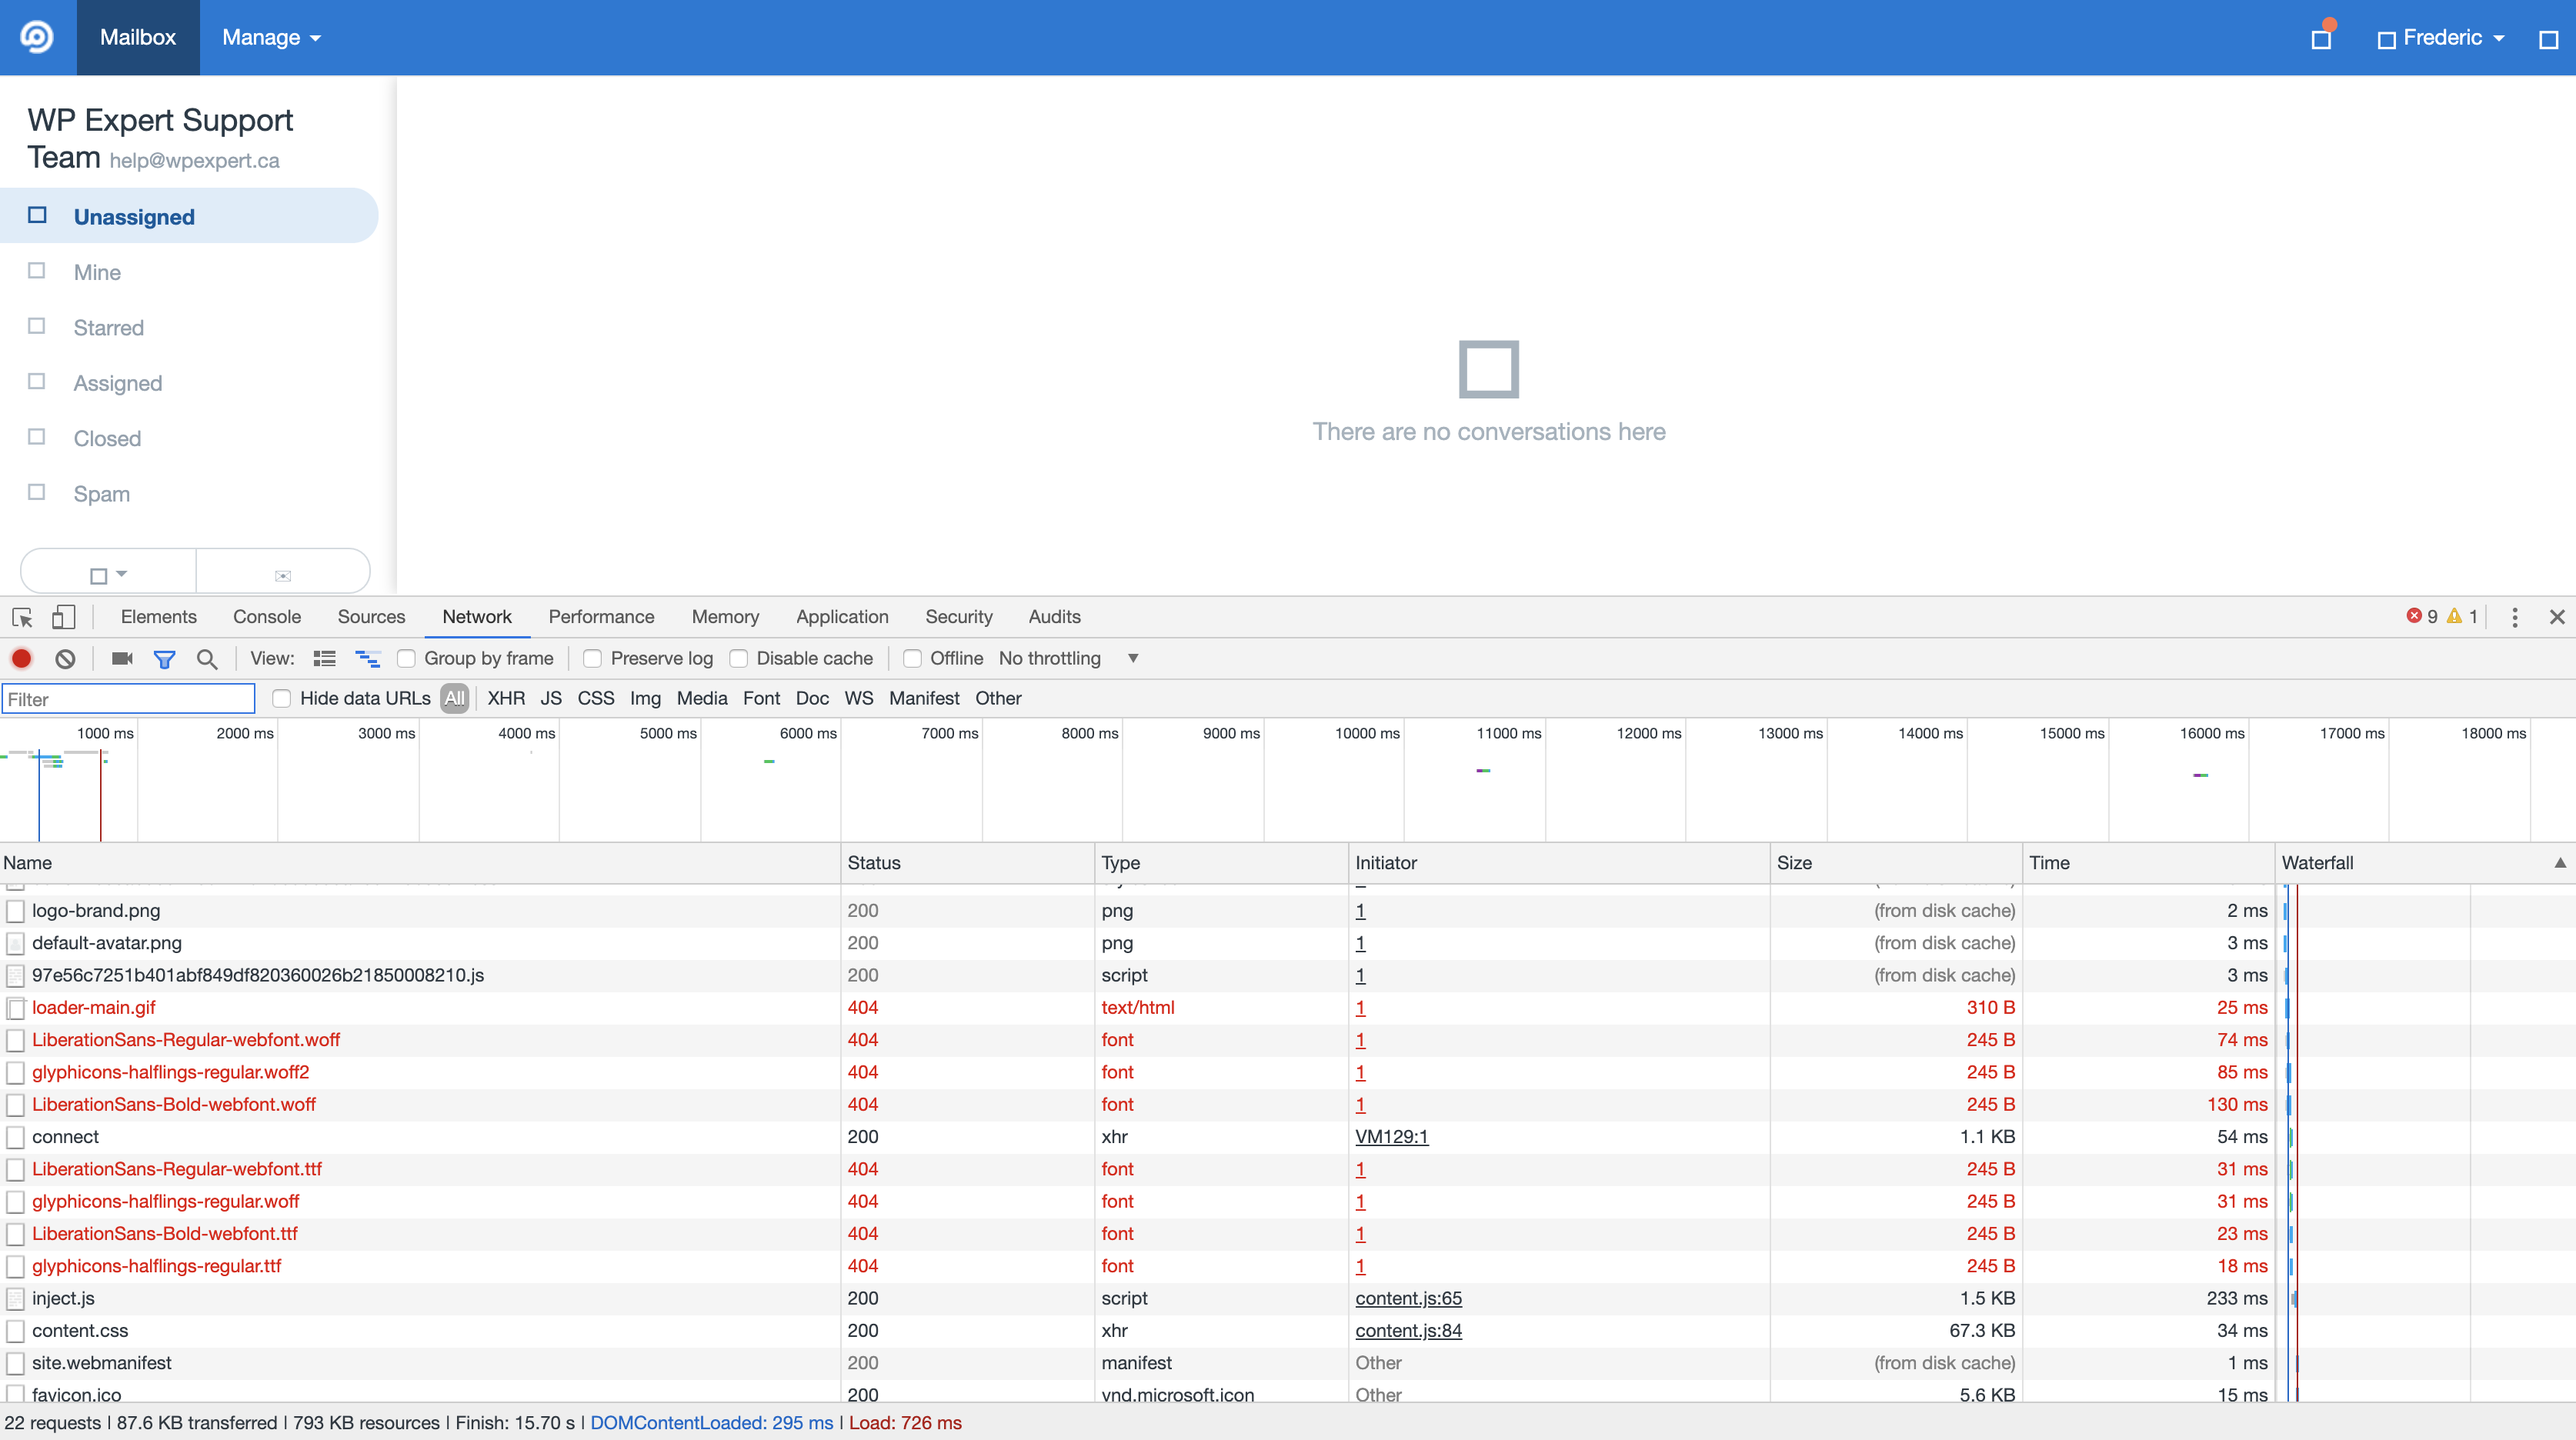This screenshot has height=1440, width=2576.
Task: Switch to the Console tab
Action: pyautogui.click(x=267, y=617)
